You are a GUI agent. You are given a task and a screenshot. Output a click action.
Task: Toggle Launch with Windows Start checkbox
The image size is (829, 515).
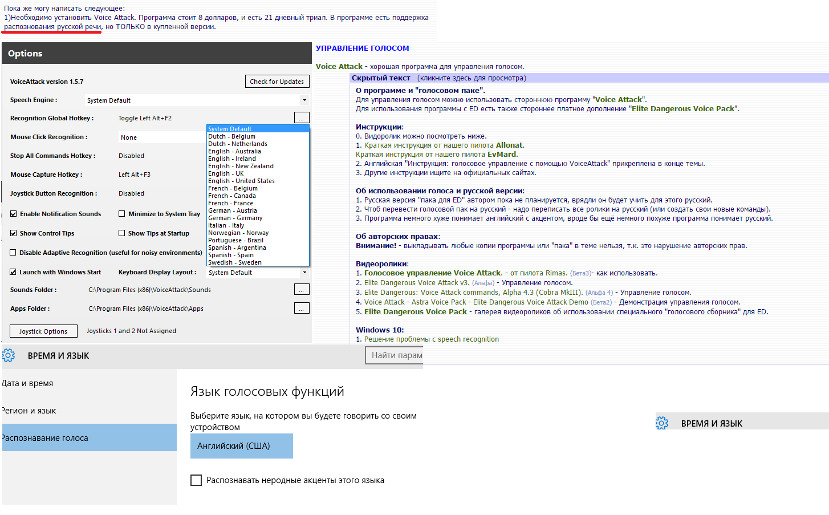point(13,272)
